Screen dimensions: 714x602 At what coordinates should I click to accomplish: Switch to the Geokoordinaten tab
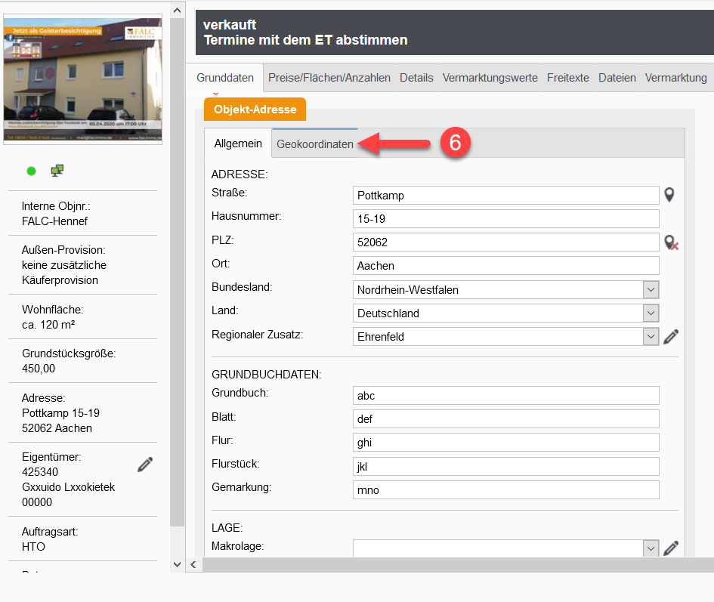[x=315, y=144]
